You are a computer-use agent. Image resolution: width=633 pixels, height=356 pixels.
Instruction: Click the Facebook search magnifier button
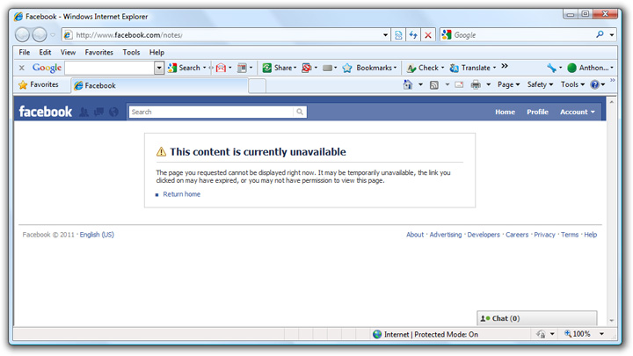pos(300,112)
